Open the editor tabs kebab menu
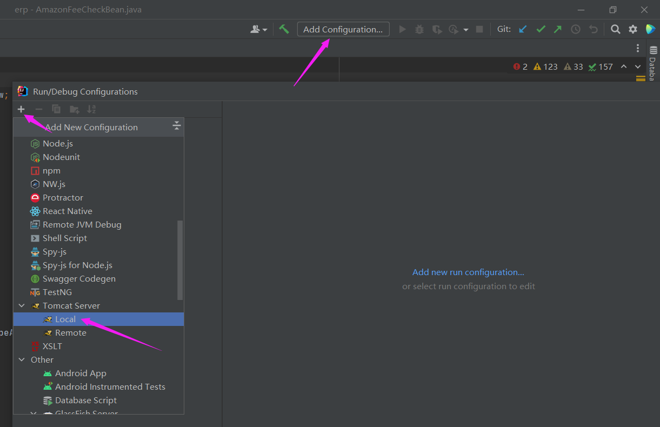This screenshot has width=660, height=427. (638, 48)
